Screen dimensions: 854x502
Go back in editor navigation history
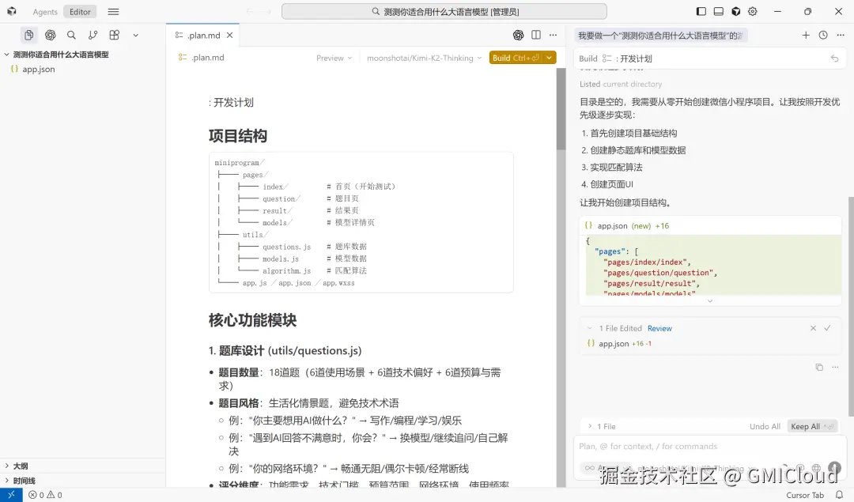tap(249, 11)
